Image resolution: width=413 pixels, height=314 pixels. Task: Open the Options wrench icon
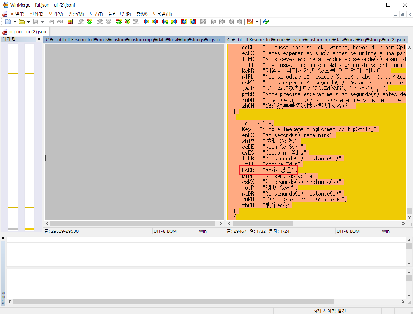coord(250,22)
